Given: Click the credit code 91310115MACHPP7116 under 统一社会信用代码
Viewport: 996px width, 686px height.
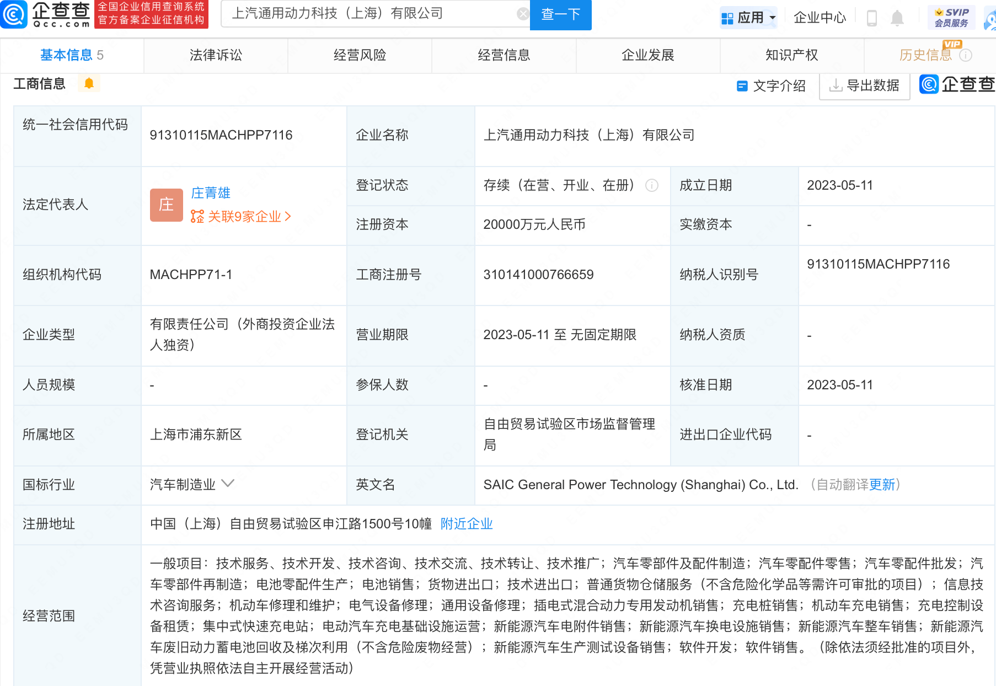Looking at the screenshot, I should tap(221, 135).
